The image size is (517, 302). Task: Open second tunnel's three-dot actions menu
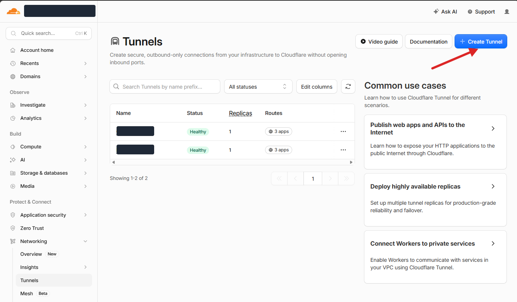click(343, 150)
